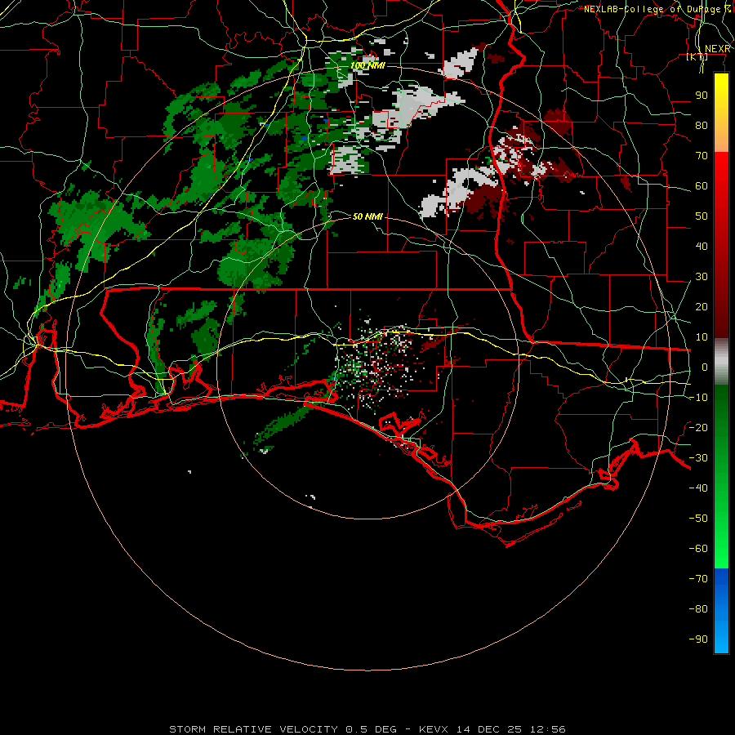Click the 90 value on the velocity scale
The image size is (735, 735).
[x=702, y=96]
